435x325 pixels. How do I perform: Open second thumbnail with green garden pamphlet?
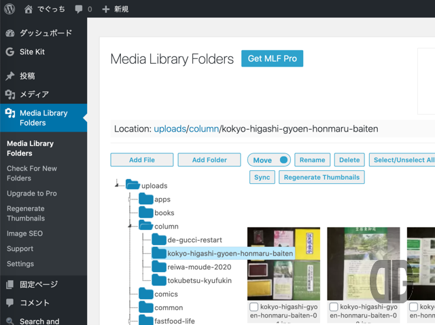pos(364,263)
